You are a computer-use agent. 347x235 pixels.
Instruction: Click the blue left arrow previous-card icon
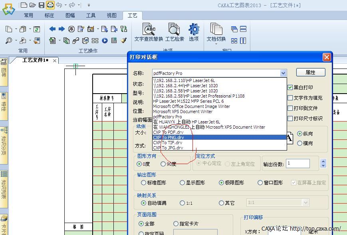coord(52,29)
